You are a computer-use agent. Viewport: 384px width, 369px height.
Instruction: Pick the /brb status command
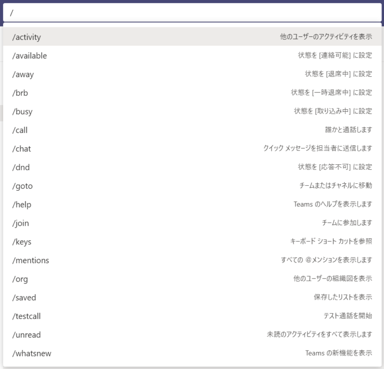[x=20, y=93]
